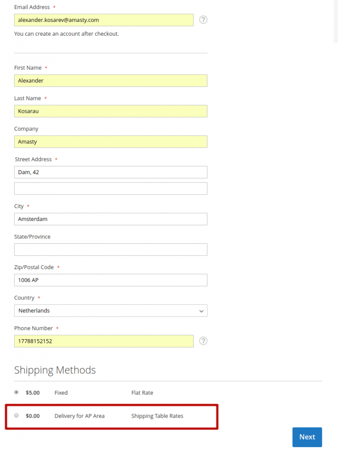Click the email address help icon
The height and width of the screenshot is (457, 338).
tap(203, 20)
